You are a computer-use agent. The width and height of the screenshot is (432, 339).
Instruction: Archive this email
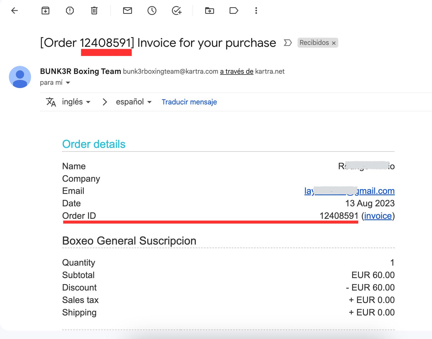coord(45,11)
